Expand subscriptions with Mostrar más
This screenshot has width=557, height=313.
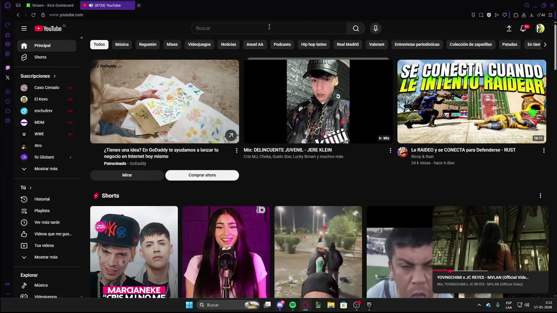point(47,169)
